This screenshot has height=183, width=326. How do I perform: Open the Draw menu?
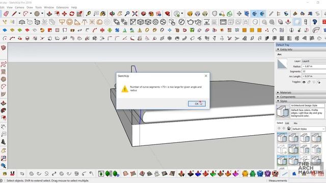30,7
